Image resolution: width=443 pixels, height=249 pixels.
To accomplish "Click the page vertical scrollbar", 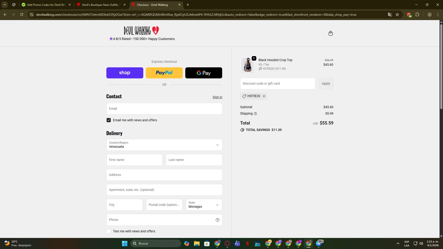I will pyautogui.click(x=441, y=66).
